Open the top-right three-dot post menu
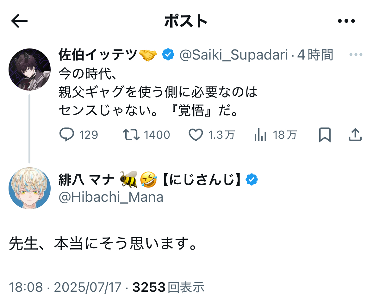This screenshot has height=299, width=373. [x=346, y=21]
